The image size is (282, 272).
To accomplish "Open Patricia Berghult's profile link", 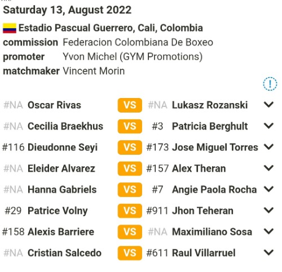I will point(210,126).
